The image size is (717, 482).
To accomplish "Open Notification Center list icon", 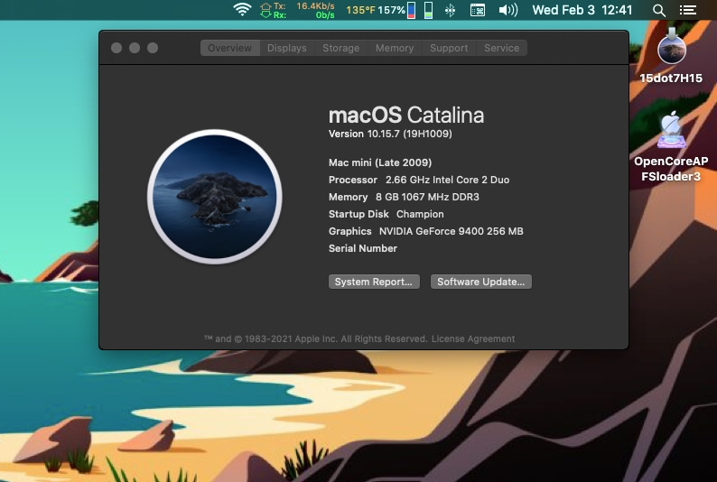I will [688, 10].
